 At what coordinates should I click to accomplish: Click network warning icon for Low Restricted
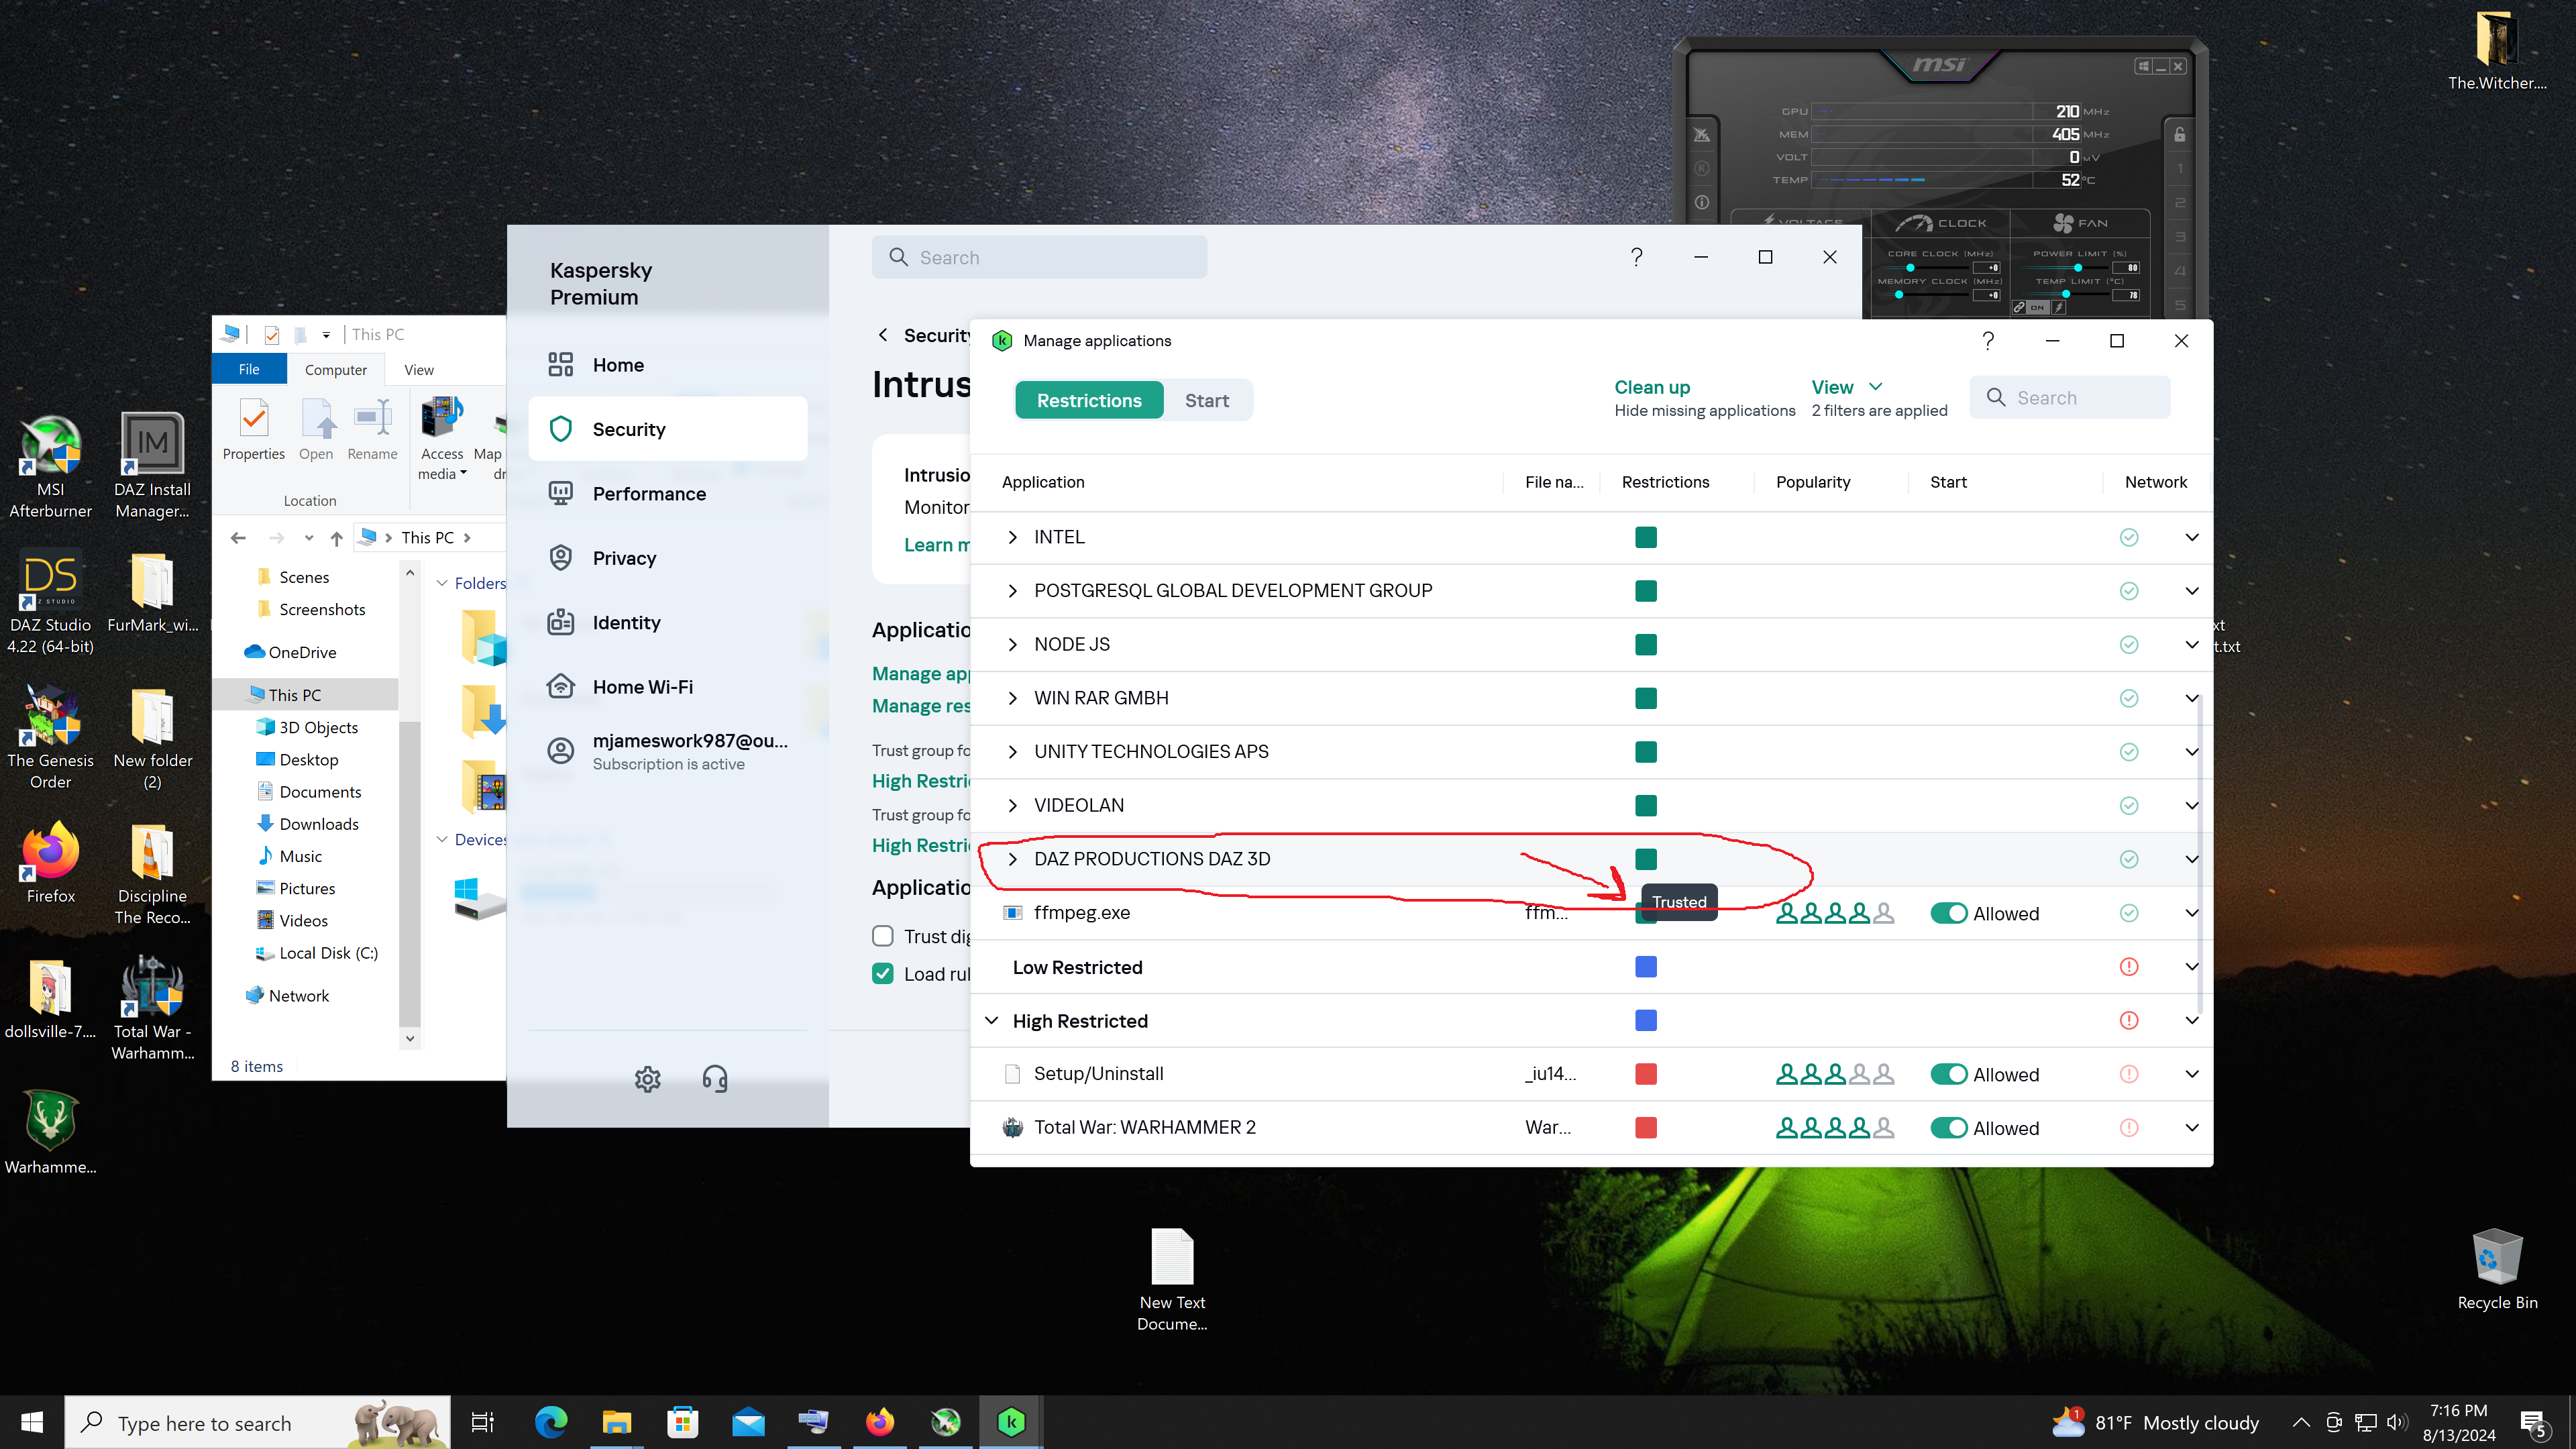click(x=2128, y=966)
